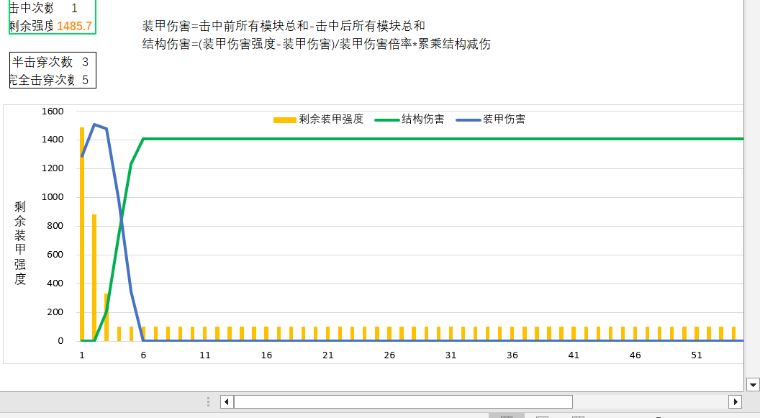Click the 1485.7 remaining strength cell
760x418 pixels.
[74, 26]
